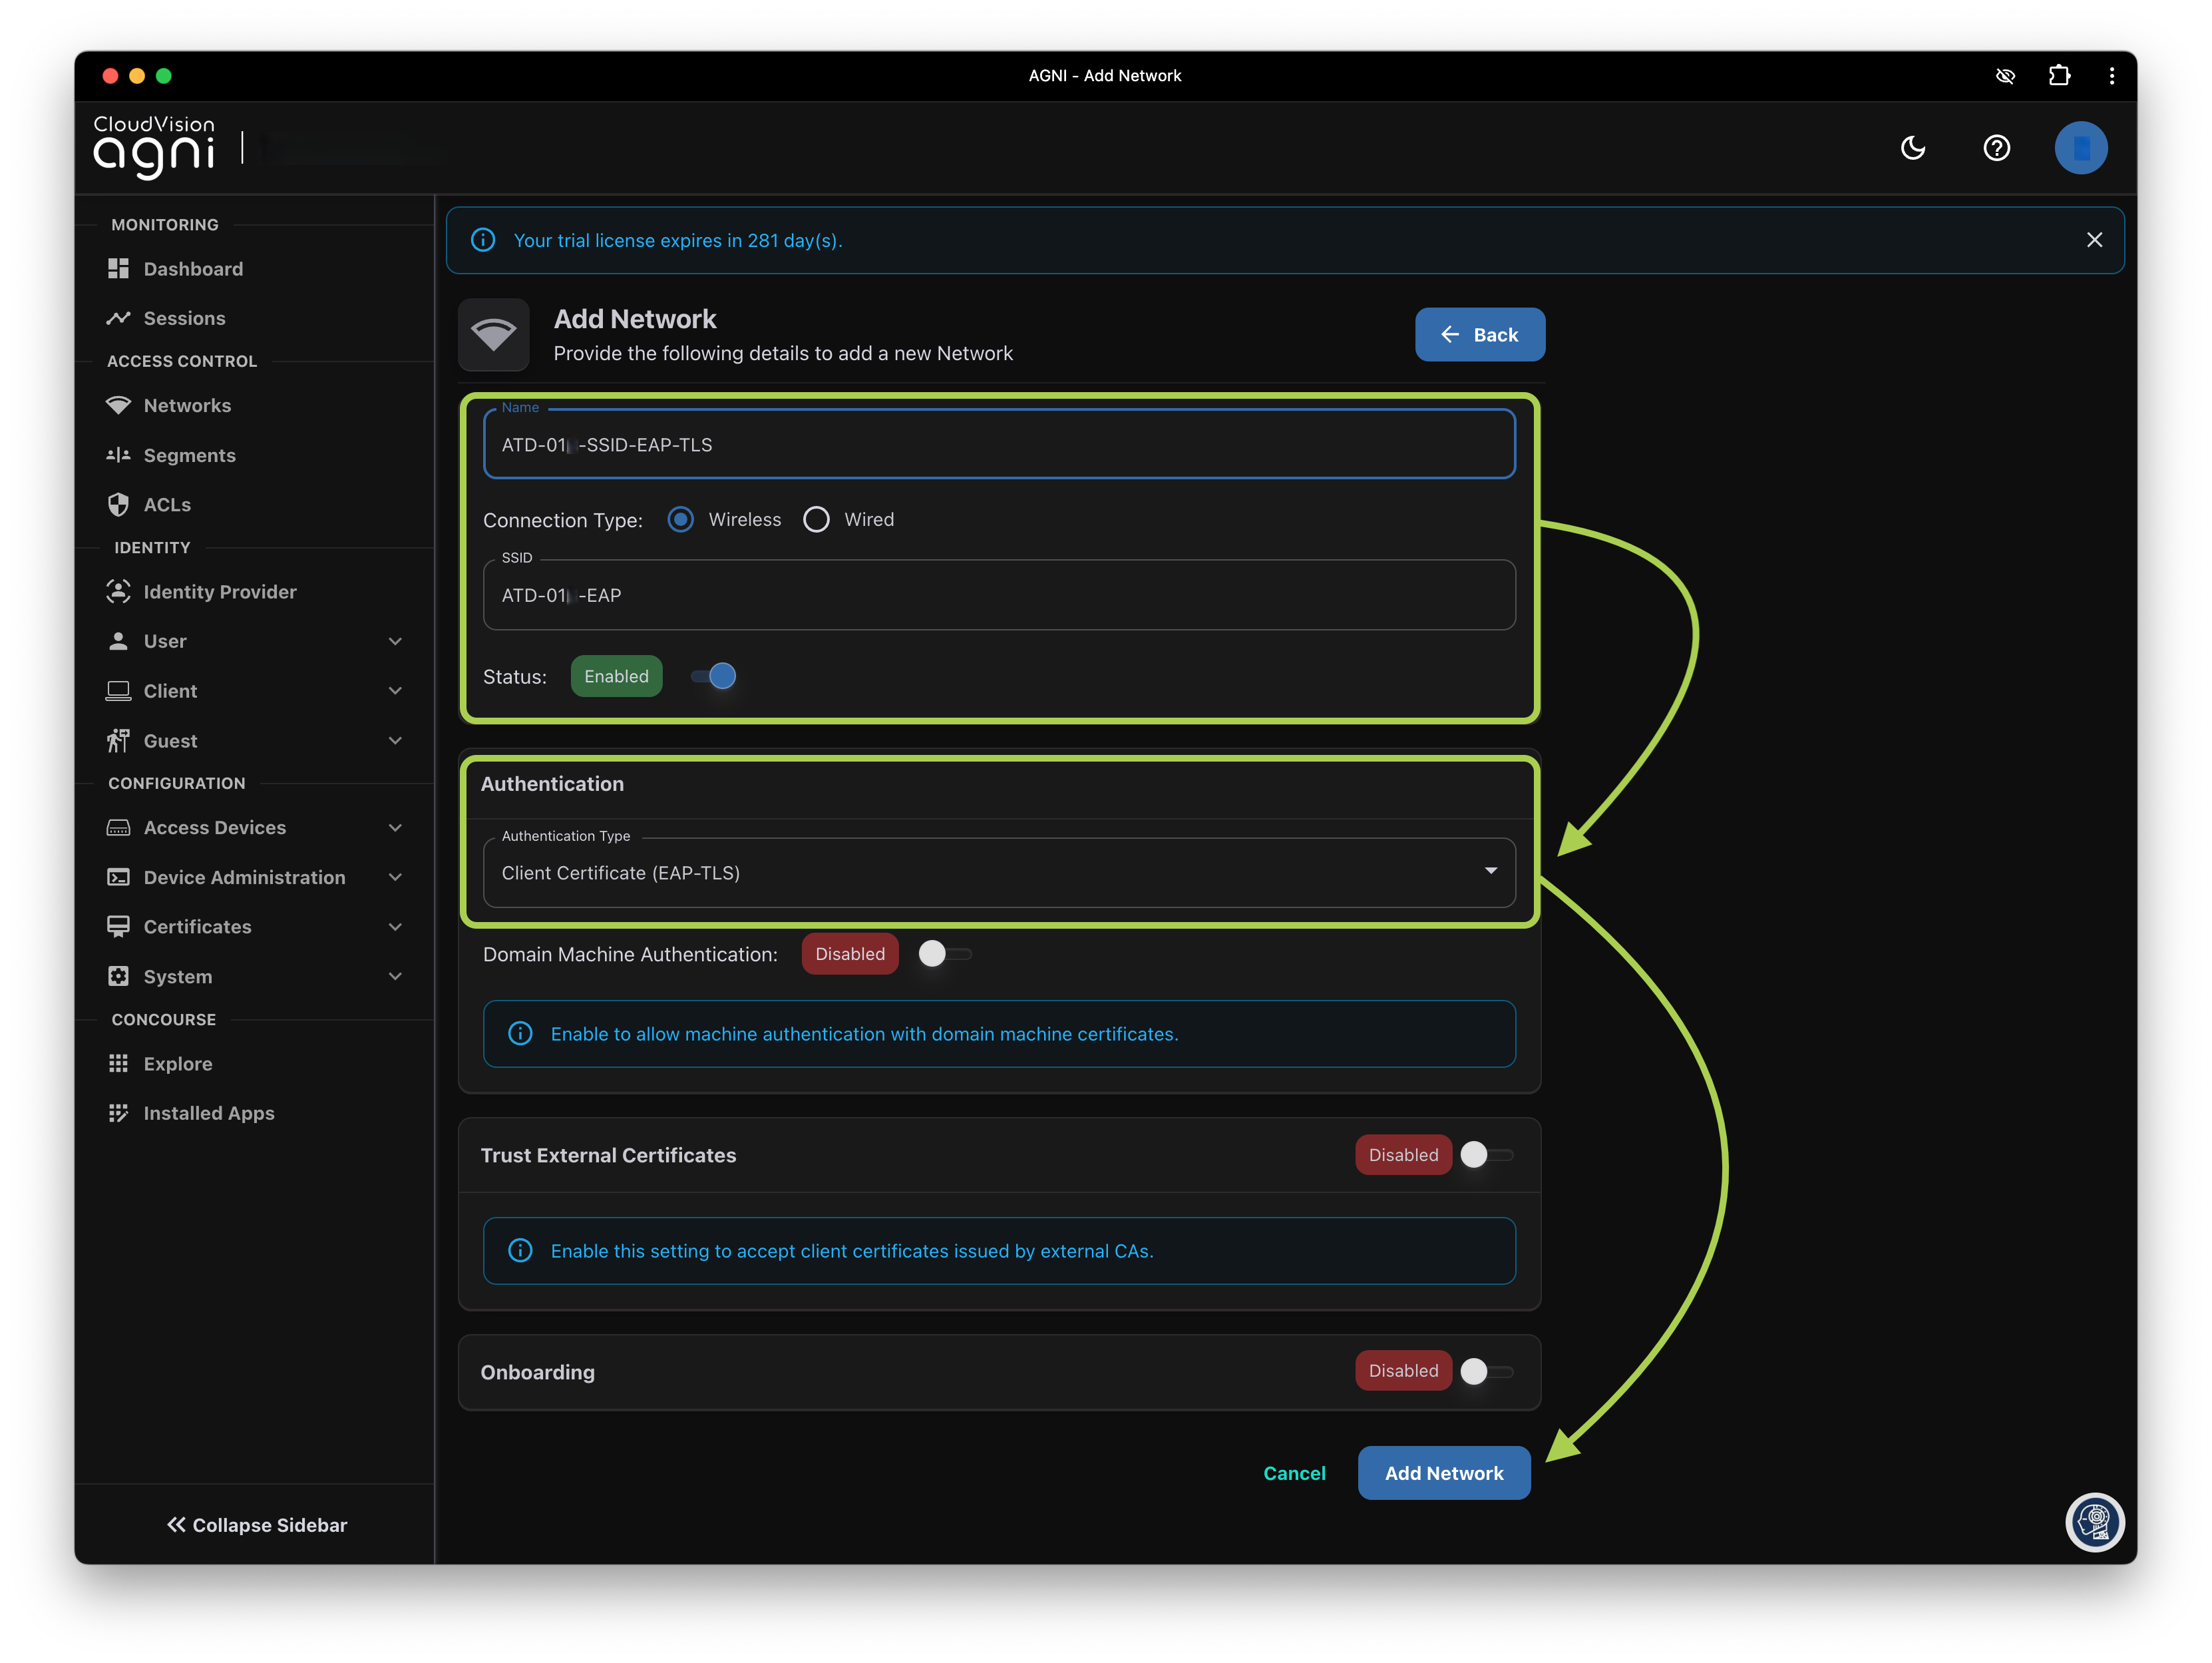The height and width of the screenshot is (1663, 2212).
Task: Open the help question mark icon
Action: [1996, 148]
